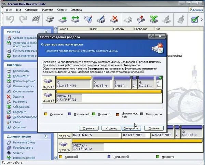This screenshot has width=205, height=165.
Task: Click the Redo arrow toolbar icon
Action: click(23, 20)
